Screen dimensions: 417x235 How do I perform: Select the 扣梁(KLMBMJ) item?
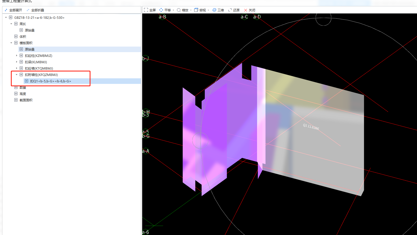click(x=36, y=62)
